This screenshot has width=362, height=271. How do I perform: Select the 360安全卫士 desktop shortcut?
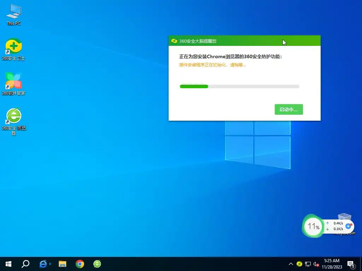tap(14, 49)
